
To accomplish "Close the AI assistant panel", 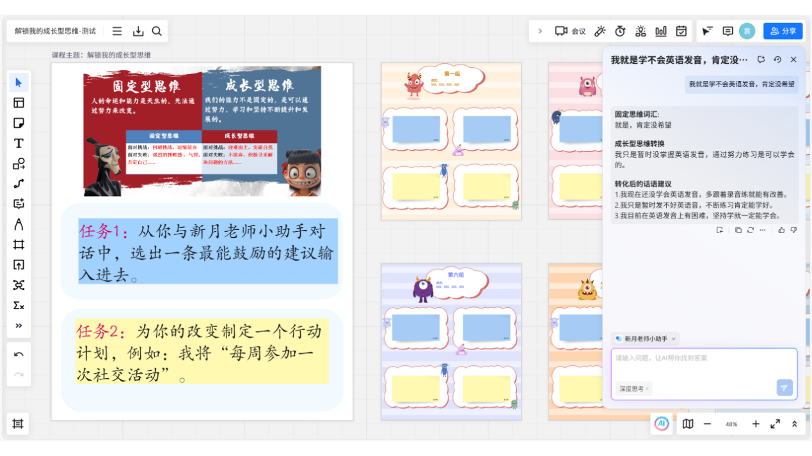I will [x=793, y=59].
